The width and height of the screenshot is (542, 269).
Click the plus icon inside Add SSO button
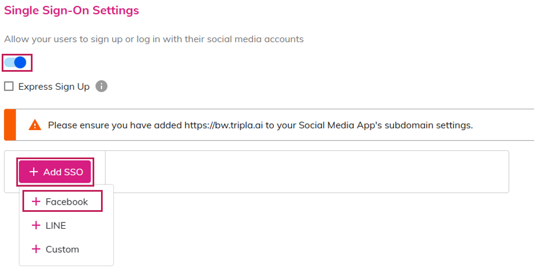click(x=34, y=172)
